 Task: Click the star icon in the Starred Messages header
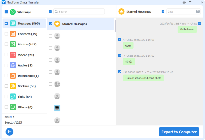[x=121, y=12]
